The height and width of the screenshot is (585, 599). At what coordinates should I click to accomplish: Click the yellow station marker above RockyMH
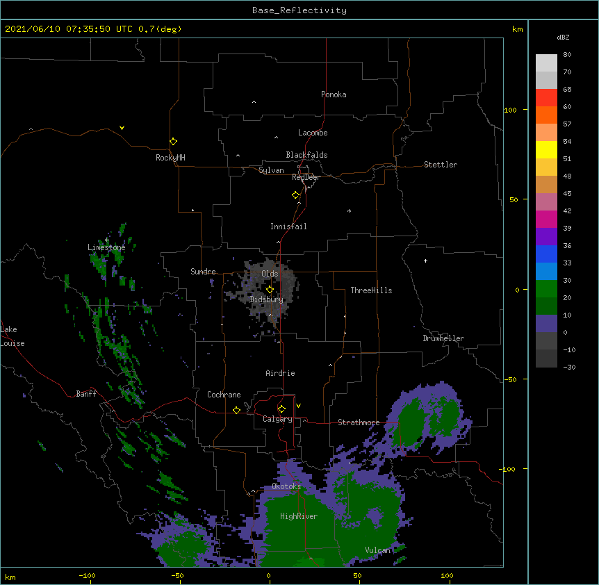click(x=173, y=141)
